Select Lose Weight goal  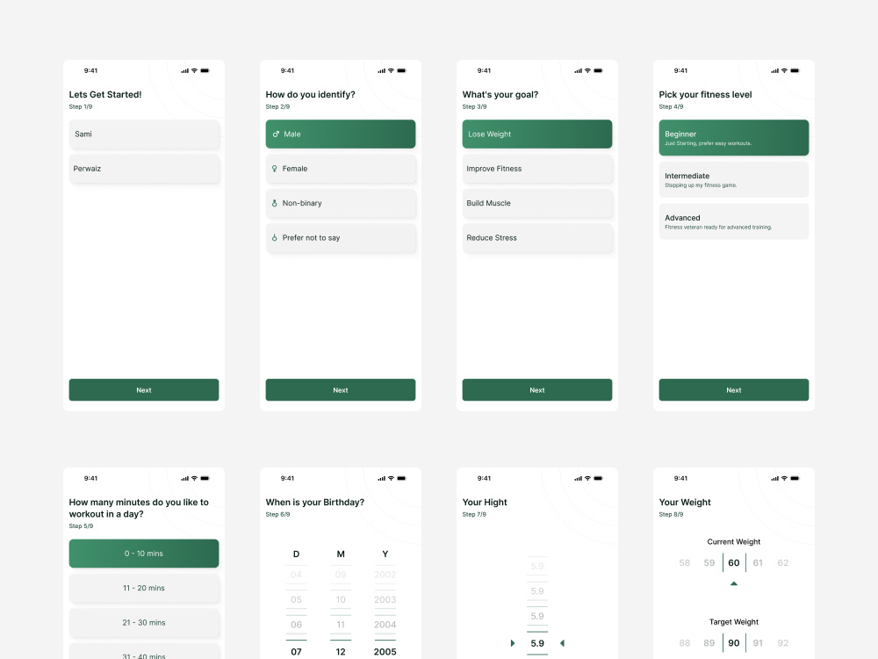(537, 134)
